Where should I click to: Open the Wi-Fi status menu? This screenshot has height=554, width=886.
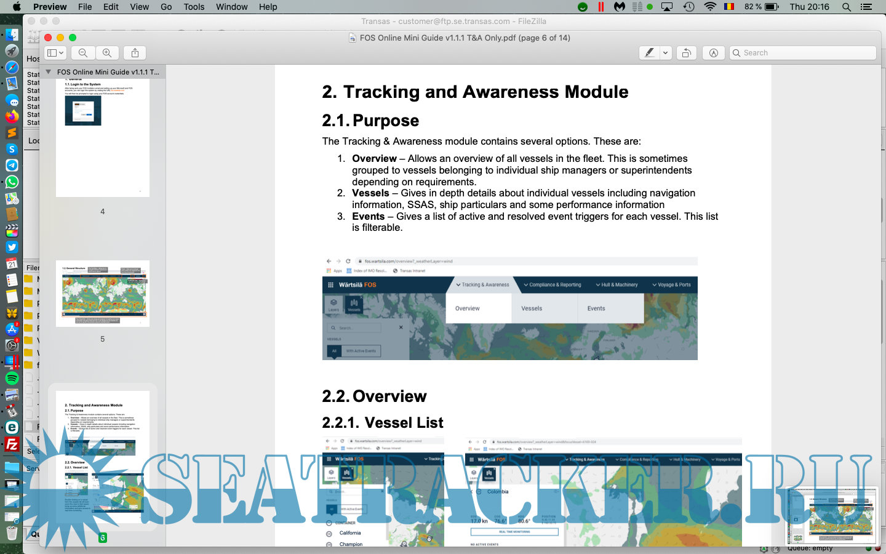[x=710, y=7]
